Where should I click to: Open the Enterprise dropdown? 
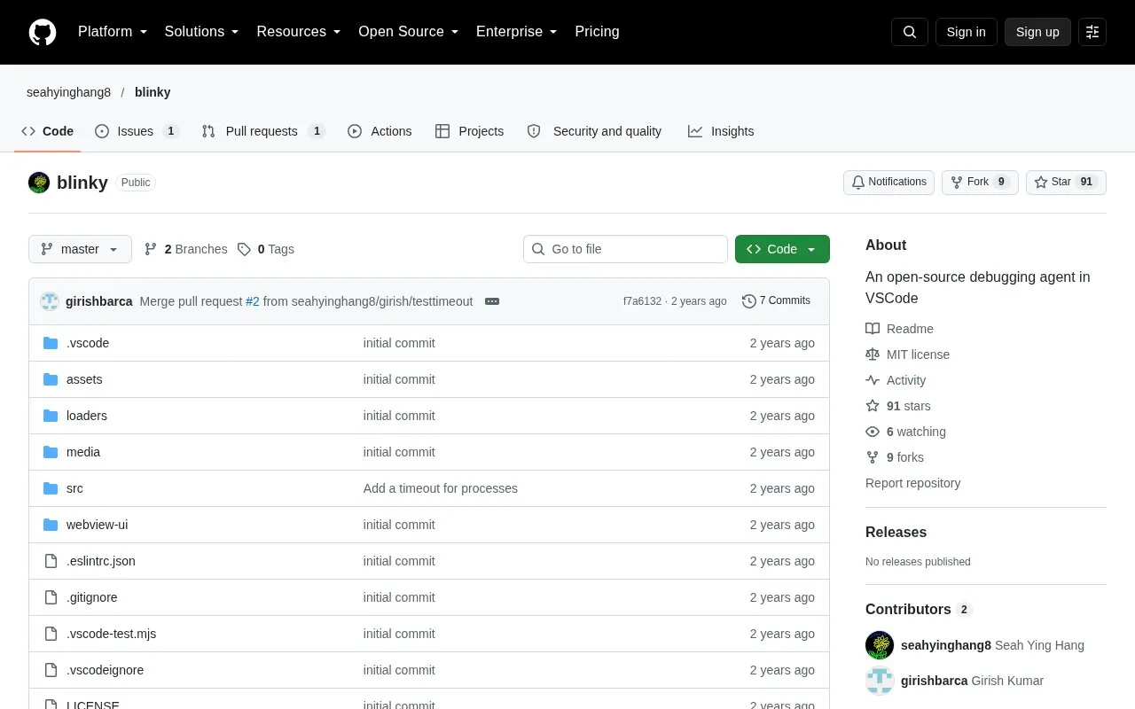517,32
